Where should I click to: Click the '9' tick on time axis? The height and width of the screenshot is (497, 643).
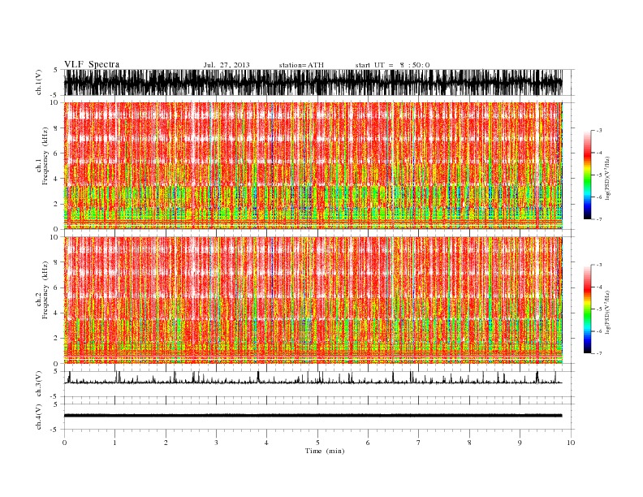(x=520, y=443)
